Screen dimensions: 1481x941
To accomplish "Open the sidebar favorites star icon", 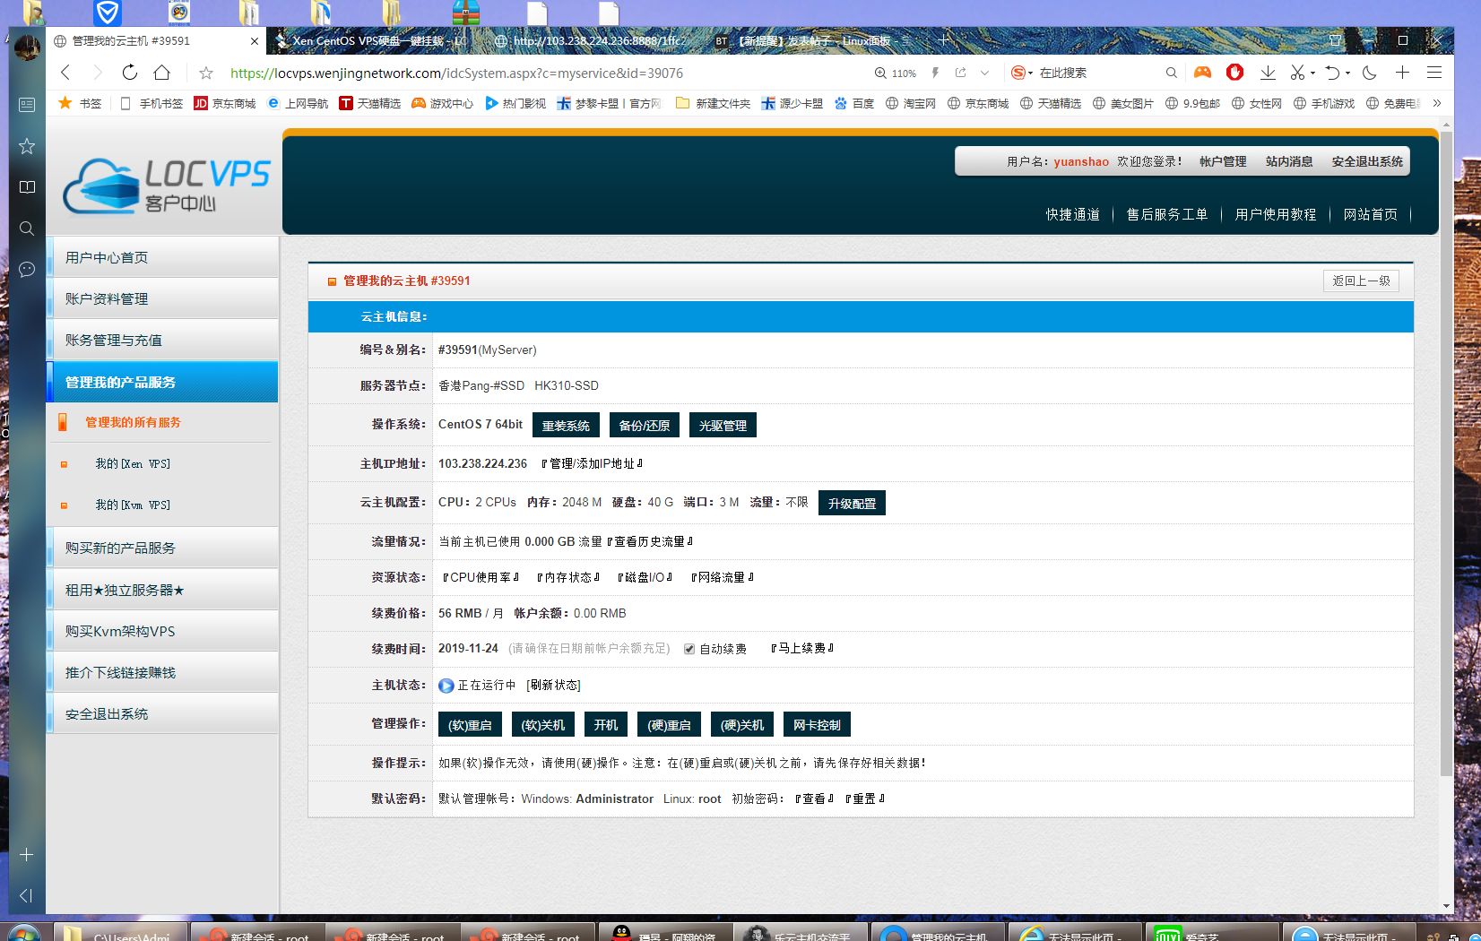I will point(27,146).
